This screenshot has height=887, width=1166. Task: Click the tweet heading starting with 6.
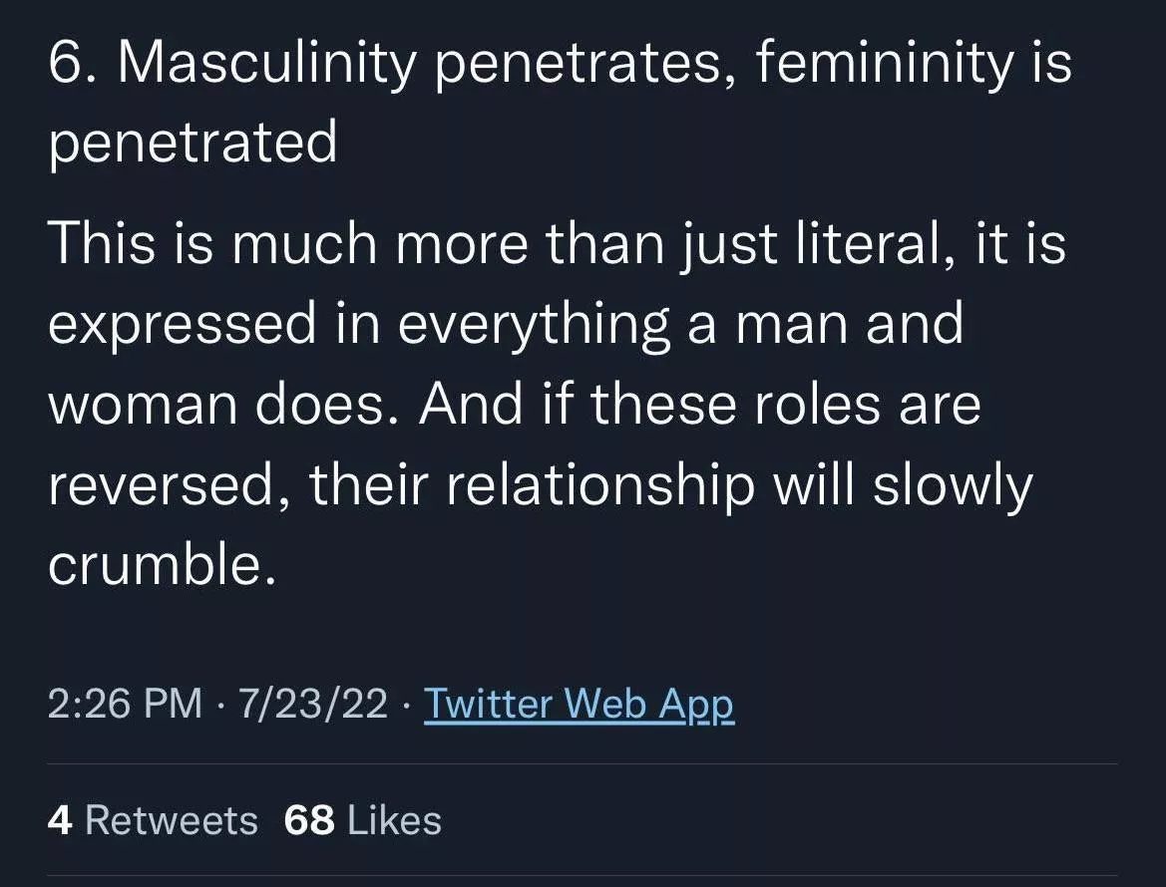coord(559,63)
